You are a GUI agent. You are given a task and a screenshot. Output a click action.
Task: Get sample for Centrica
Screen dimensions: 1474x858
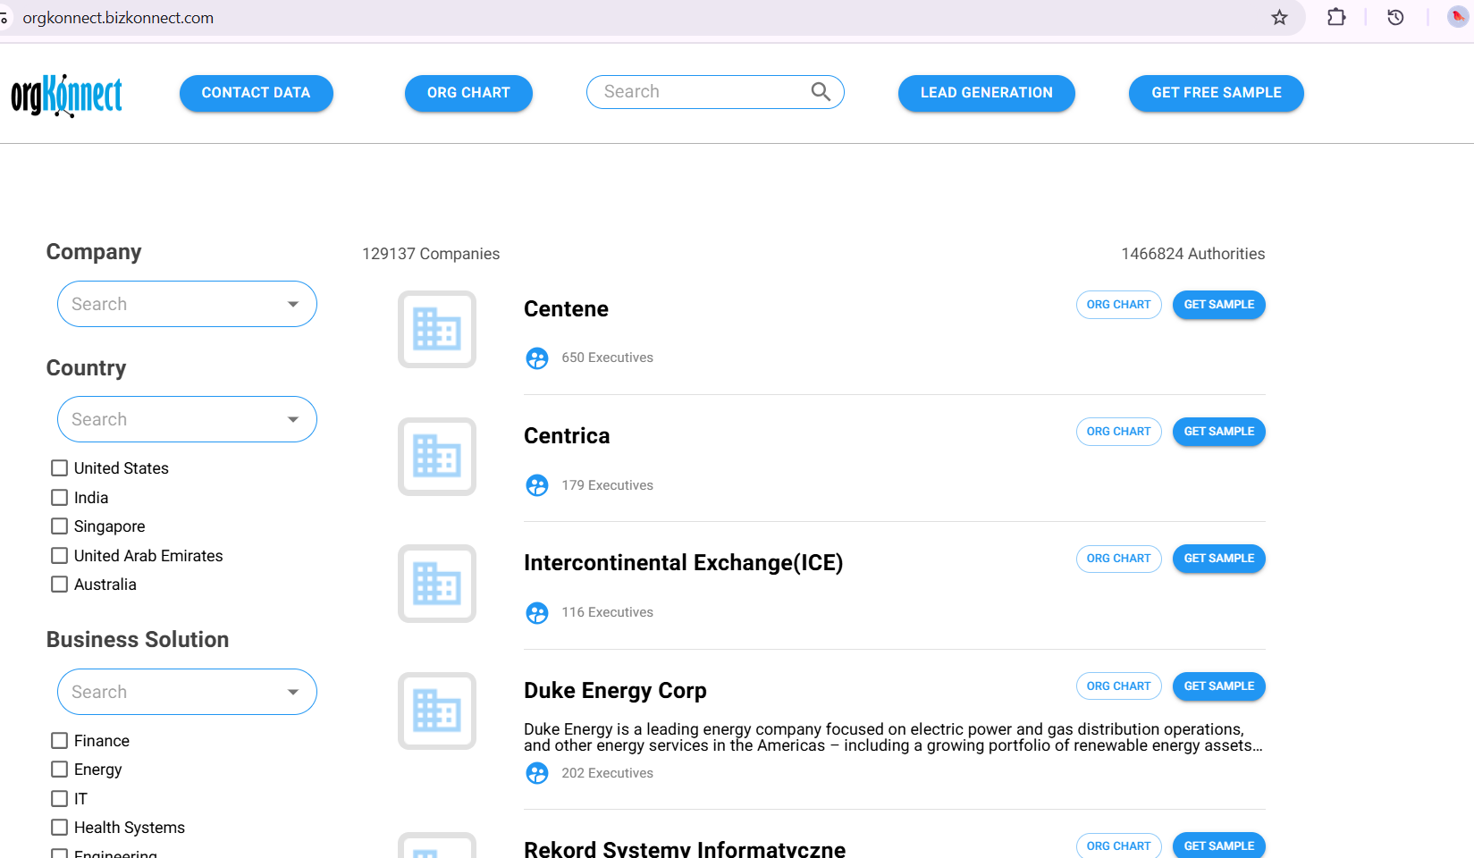click(1218, 432)
